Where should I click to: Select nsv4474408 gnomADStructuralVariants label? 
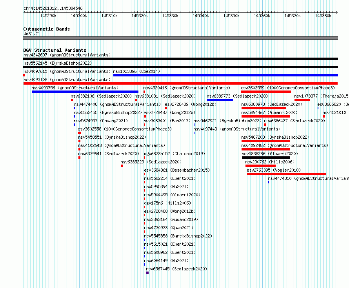pyautogui.click(x=117, y=104)
